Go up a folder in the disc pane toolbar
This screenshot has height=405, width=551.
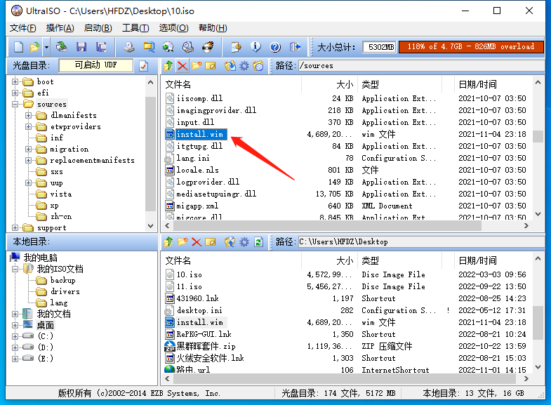(168, 66)
